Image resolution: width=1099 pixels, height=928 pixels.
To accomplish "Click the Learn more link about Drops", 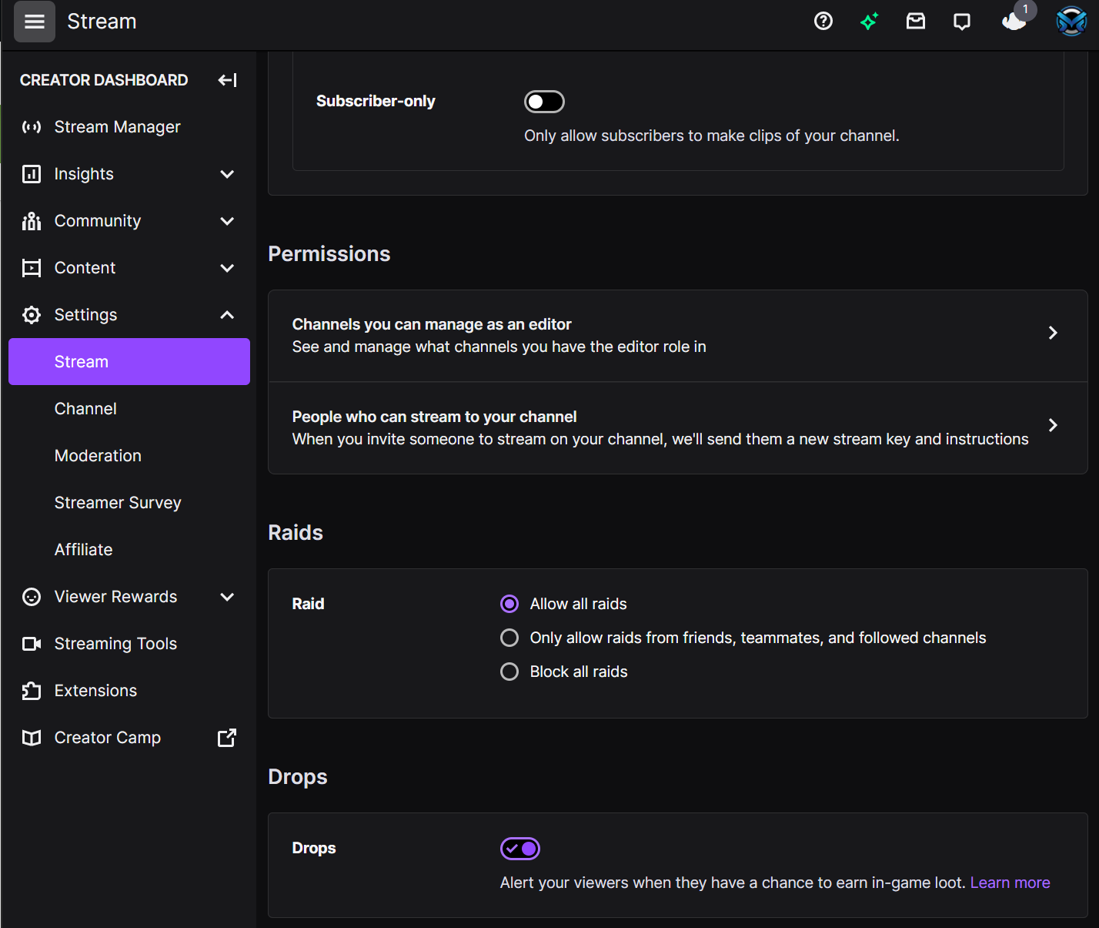I will click(x=1010, y=882).
